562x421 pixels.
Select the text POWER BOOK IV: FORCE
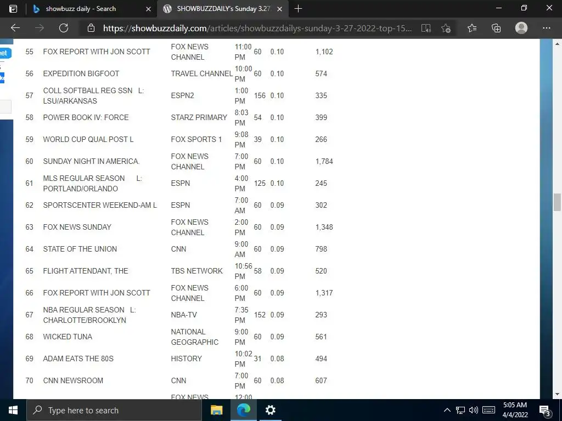86,117
